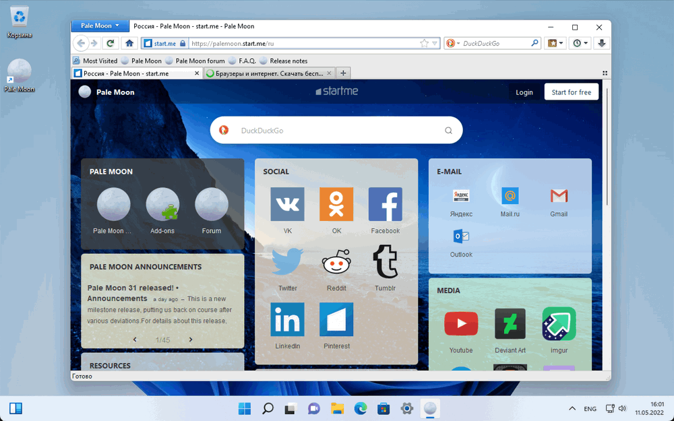This screenshot has width=674, height=421.
Task: Open Яндекс mail icon
Action: (x=461, y=196)
